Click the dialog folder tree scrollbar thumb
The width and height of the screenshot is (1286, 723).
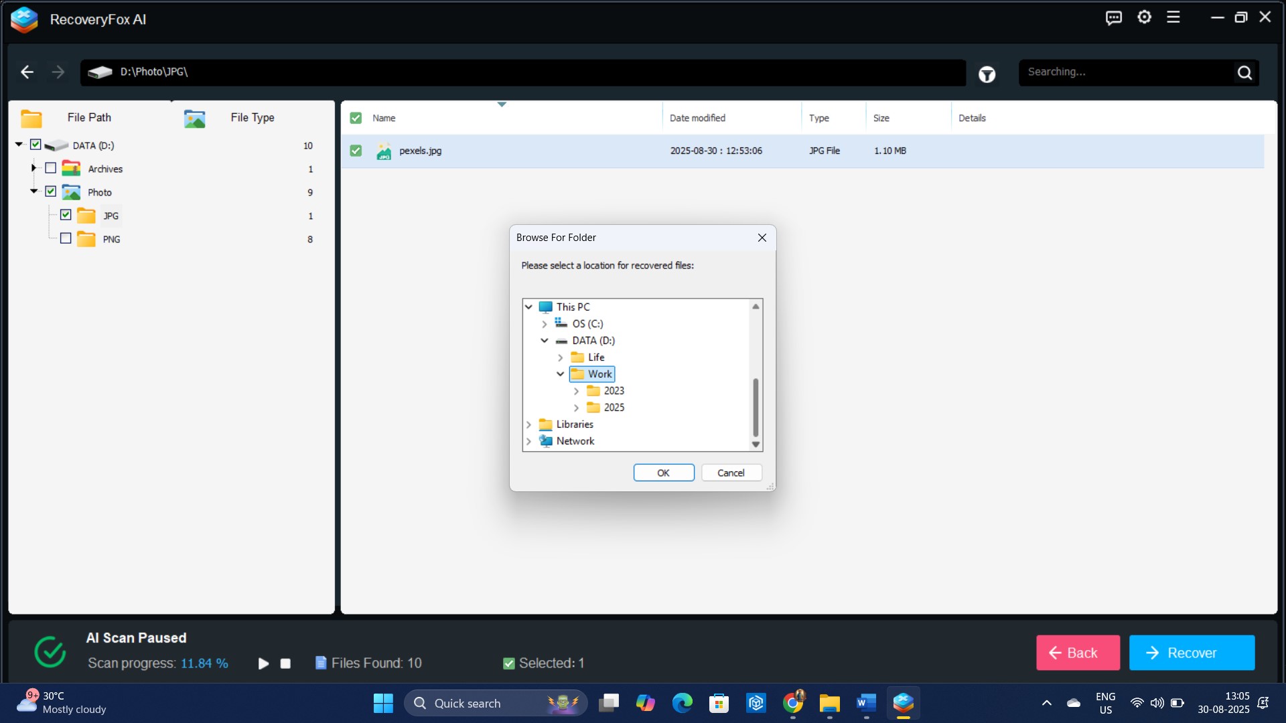click(x=756, y=407)
